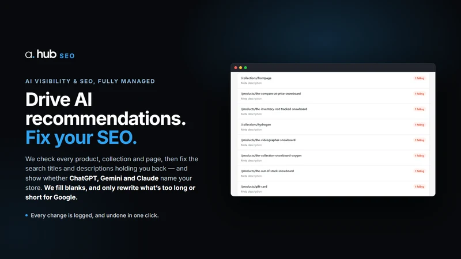461x259 pixels.
Task: Click the a.hub SEO logo
Action: click(50, 54)
